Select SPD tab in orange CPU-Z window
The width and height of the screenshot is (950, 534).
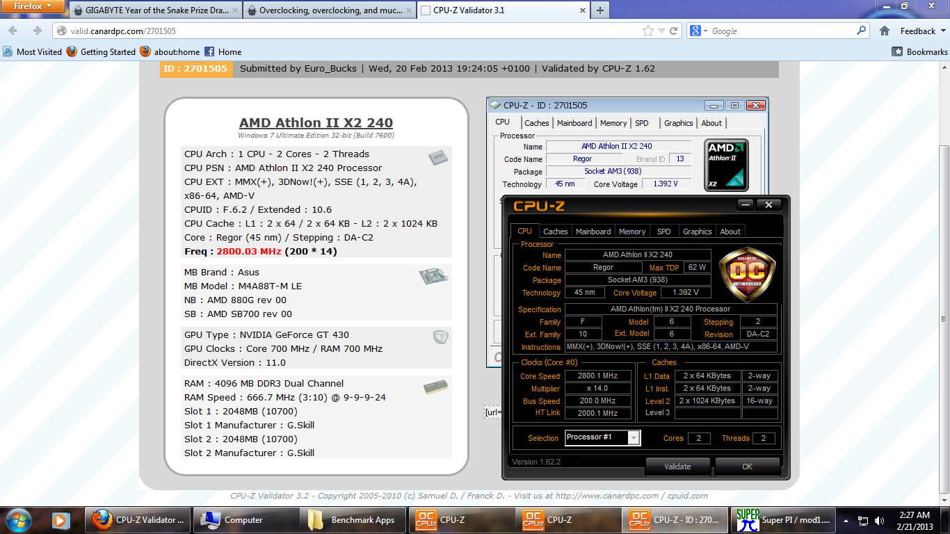[x=664, y=232]
